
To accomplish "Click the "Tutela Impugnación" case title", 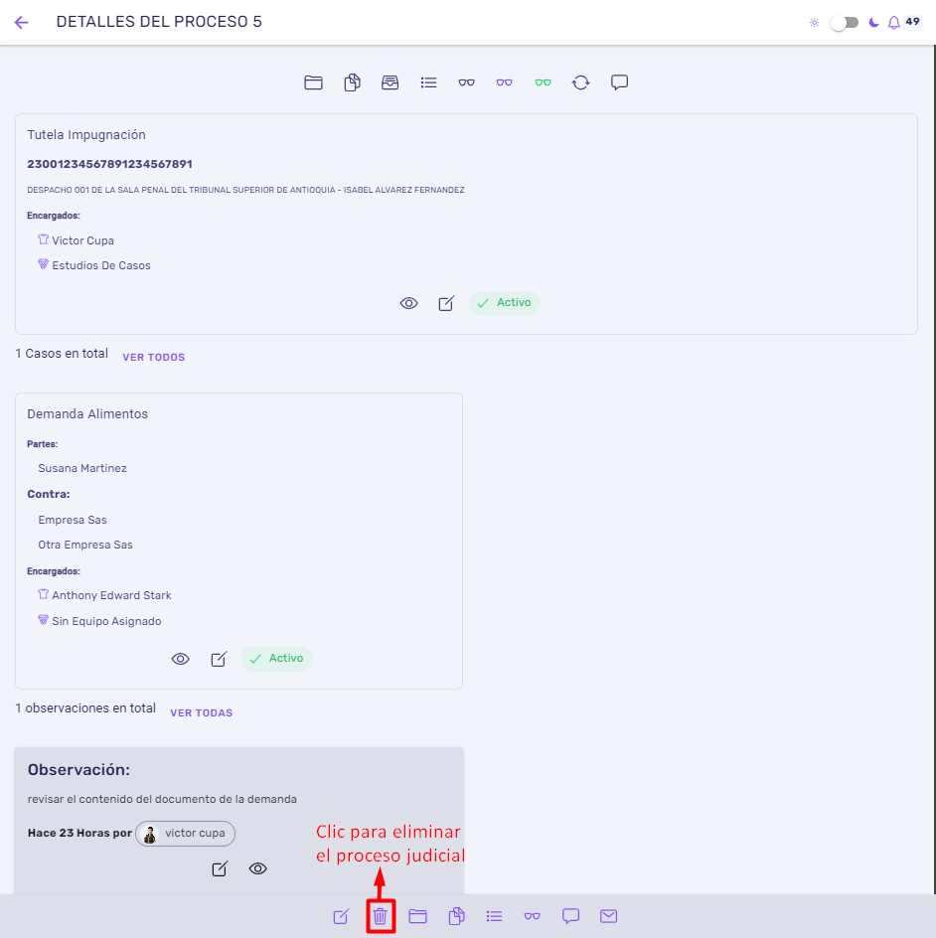I will pos(86,135).
